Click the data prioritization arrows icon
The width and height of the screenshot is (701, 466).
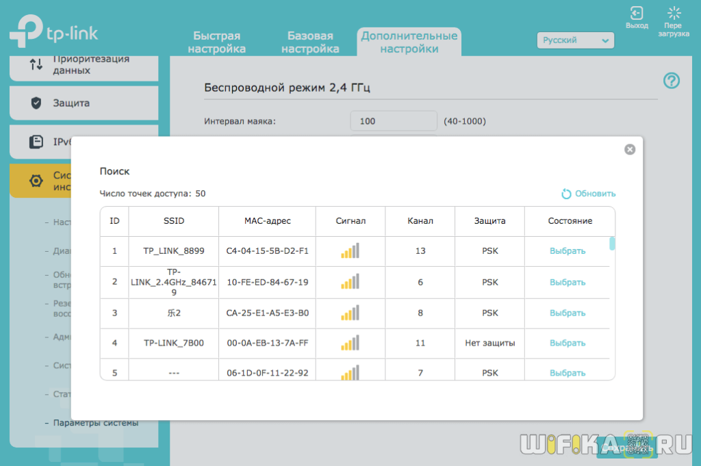click(36, 64)
